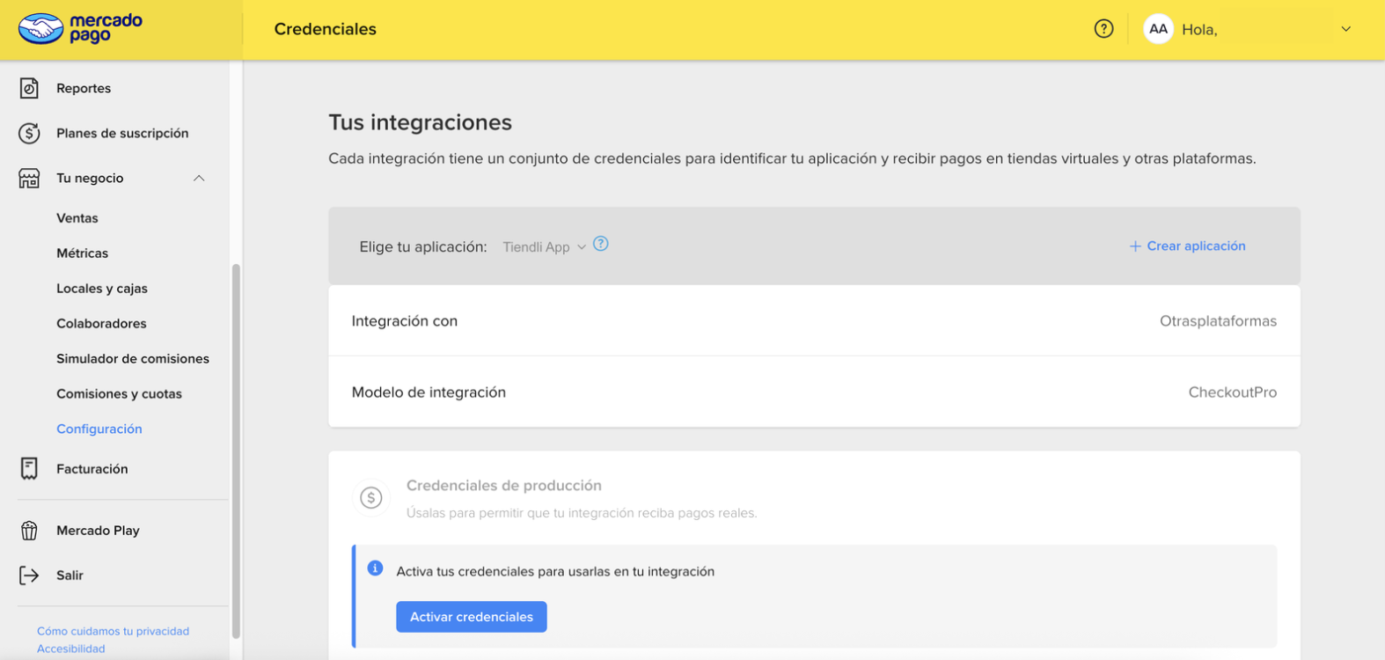Click the Integración con label
The image size is (1385, 660).
pyautogui.click(x=405, y=321)
